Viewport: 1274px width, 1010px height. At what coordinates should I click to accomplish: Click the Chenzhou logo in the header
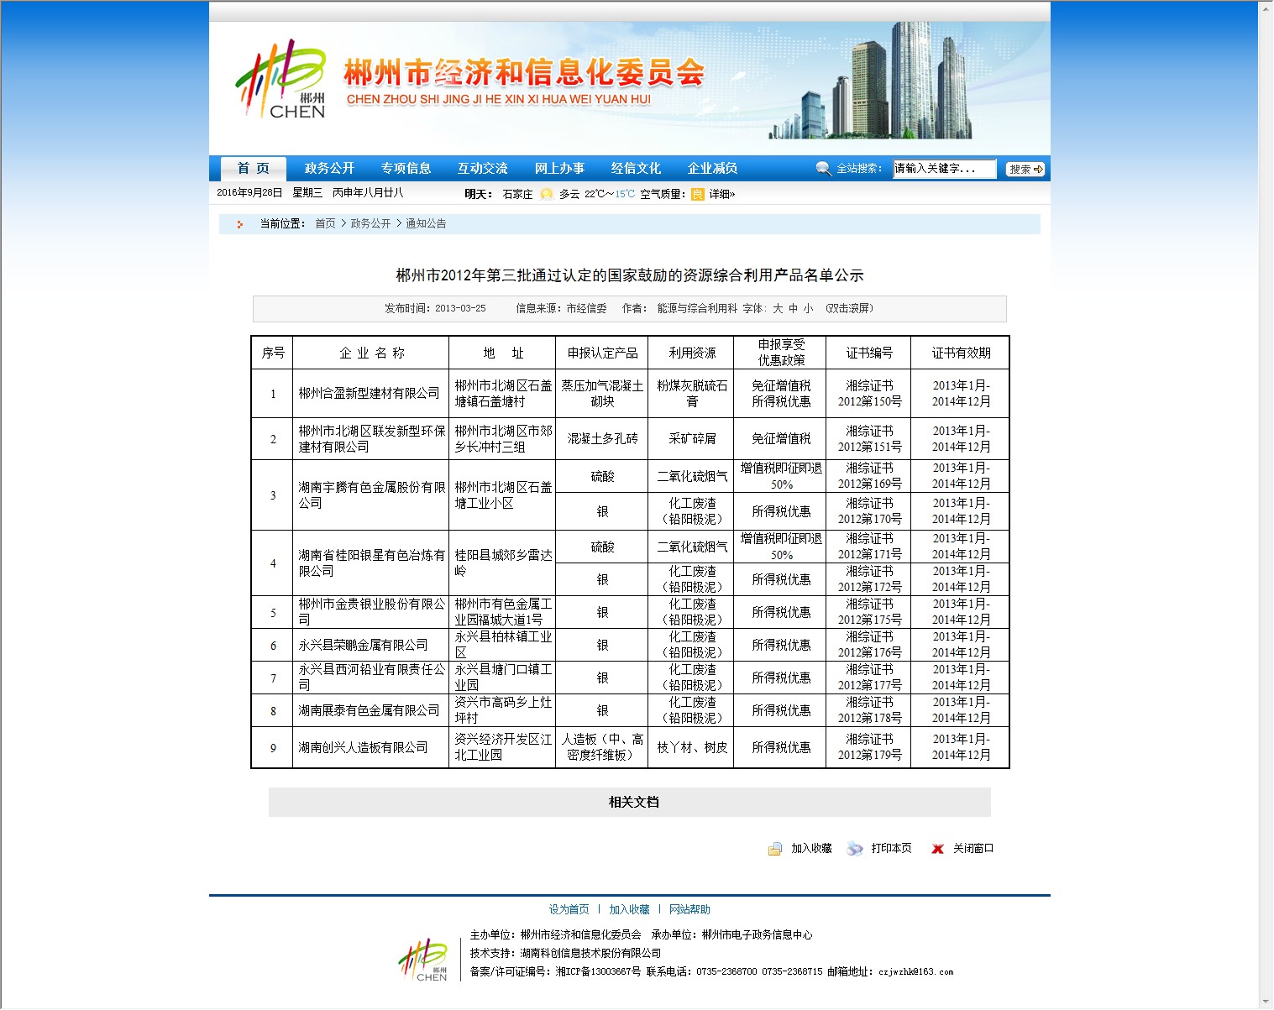coord(280,79)
